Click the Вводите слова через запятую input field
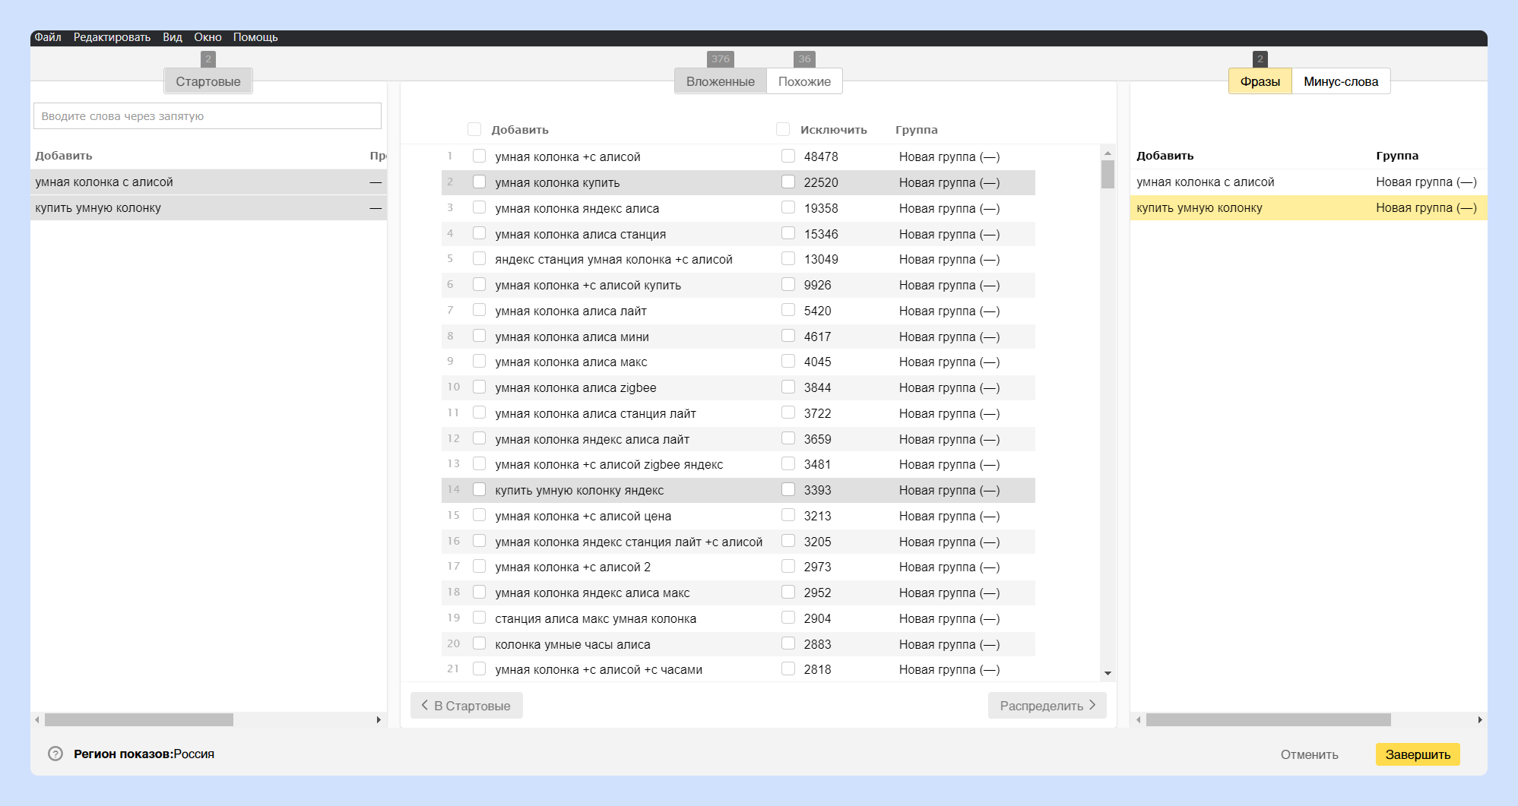This screenshot has height=806, width=1518. click(208, 115)
